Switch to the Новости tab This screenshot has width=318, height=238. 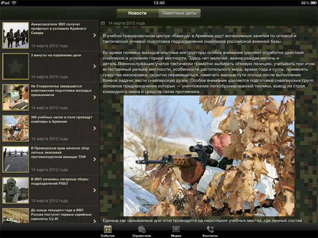click(138, 13)
